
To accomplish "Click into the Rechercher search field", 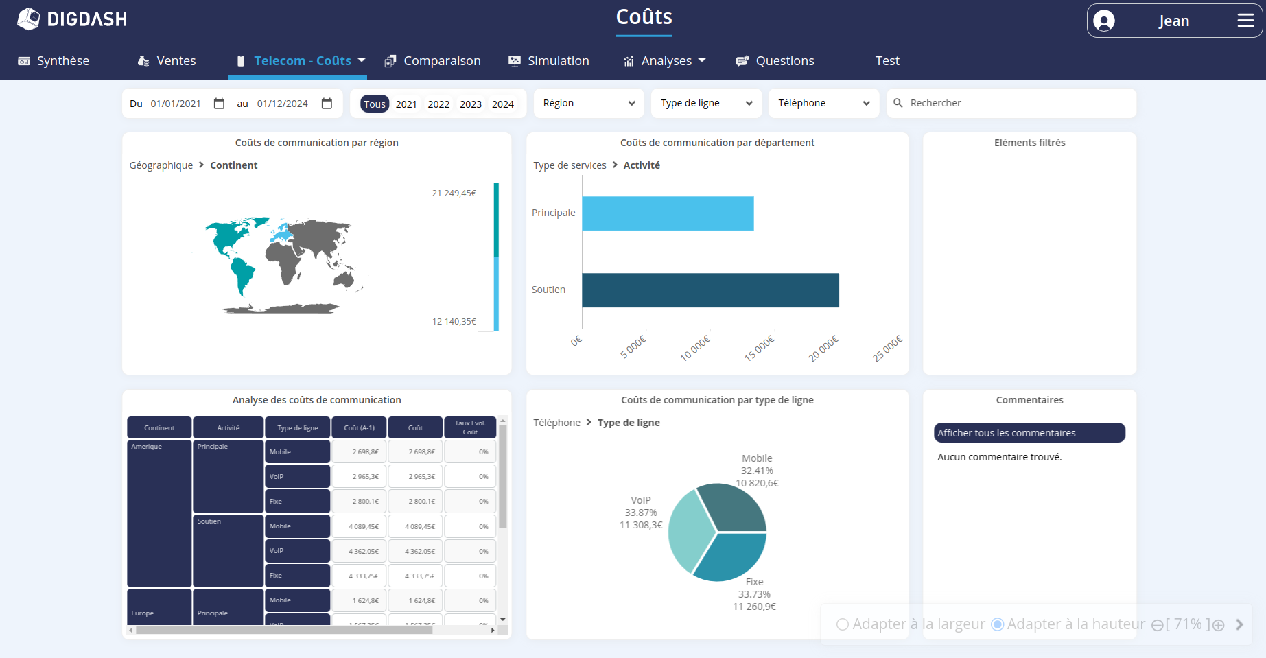I will point(1016,103).
